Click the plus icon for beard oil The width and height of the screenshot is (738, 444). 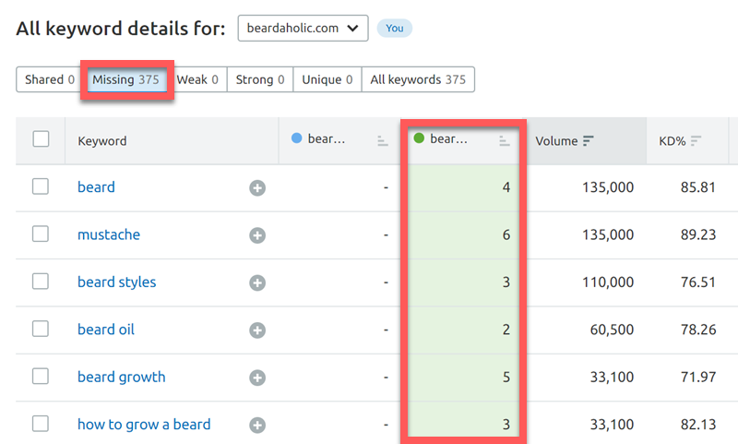(x=257, y=330)
